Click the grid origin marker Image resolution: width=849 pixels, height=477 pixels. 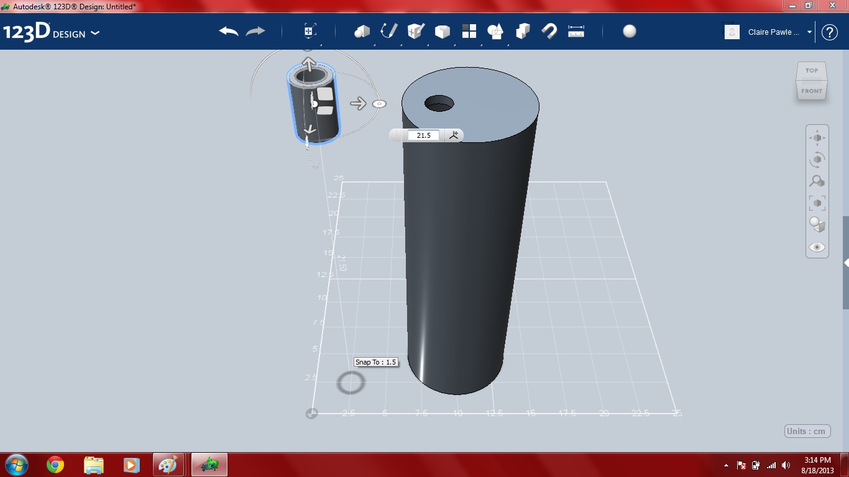click(x=312, y=413)
